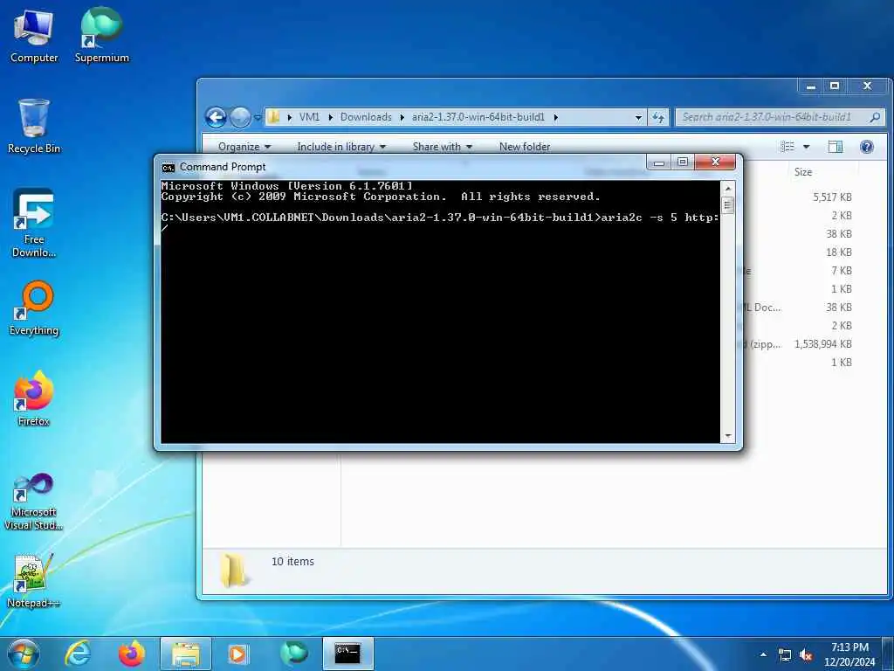Close the Command Prompt window

[x=716, y=163]
